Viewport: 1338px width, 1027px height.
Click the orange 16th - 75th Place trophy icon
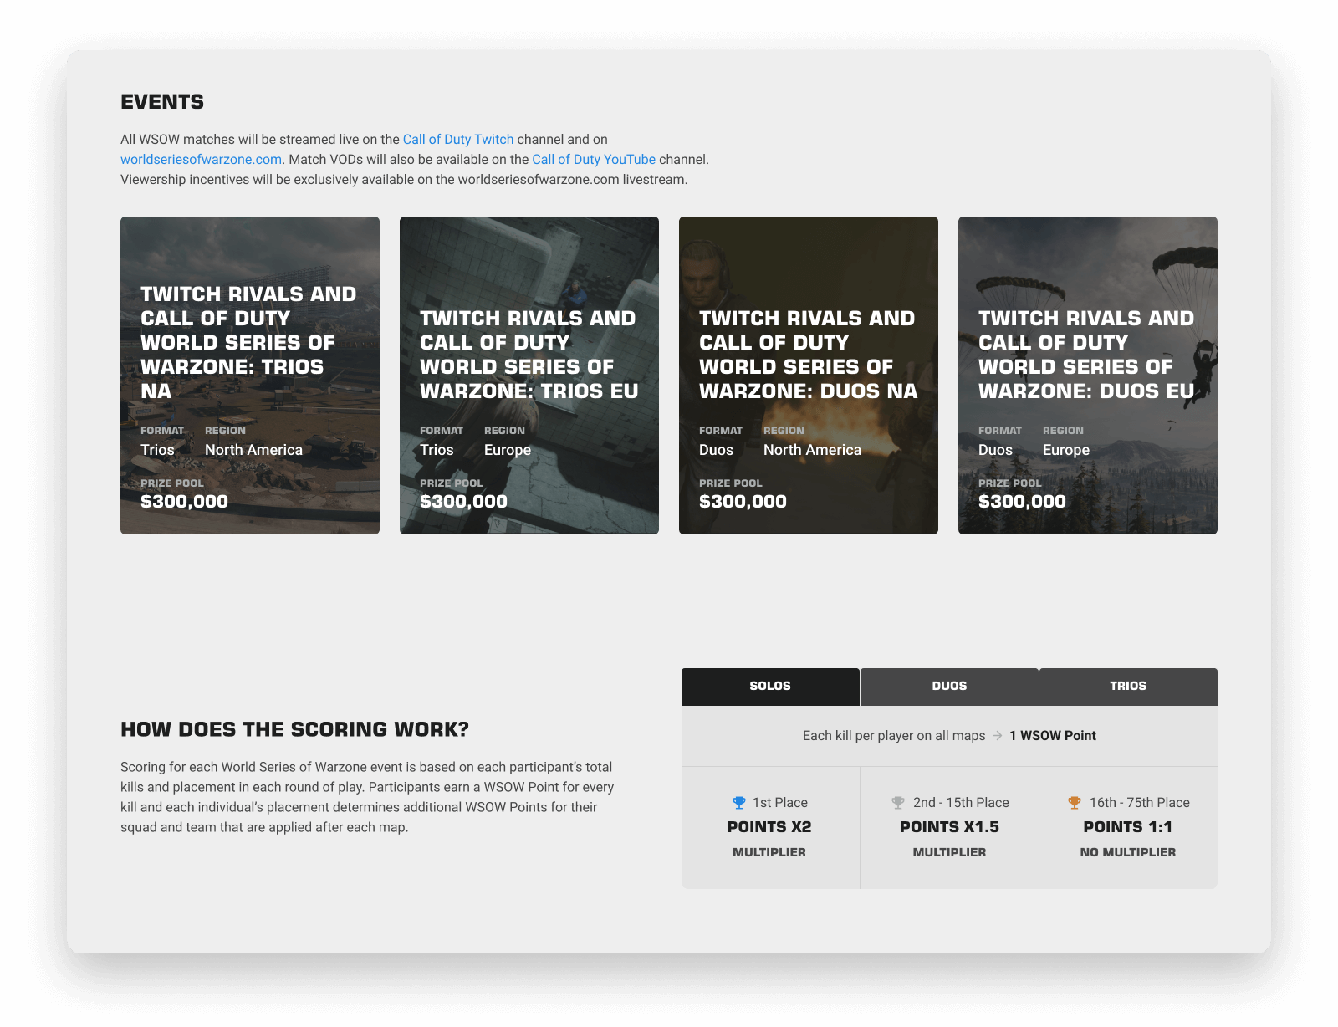[1075, 803]
